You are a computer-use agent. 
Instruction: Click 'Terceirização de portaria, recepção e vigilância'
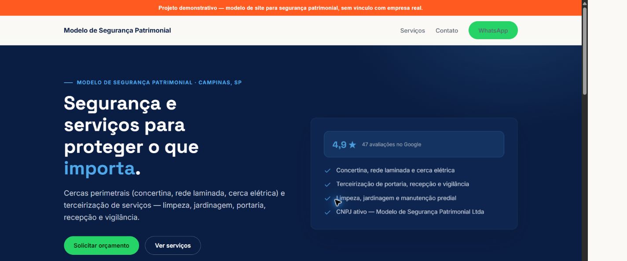click(403, 184)
